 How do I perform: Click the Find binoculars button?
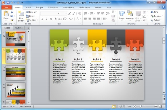click(x=154, y=12)
